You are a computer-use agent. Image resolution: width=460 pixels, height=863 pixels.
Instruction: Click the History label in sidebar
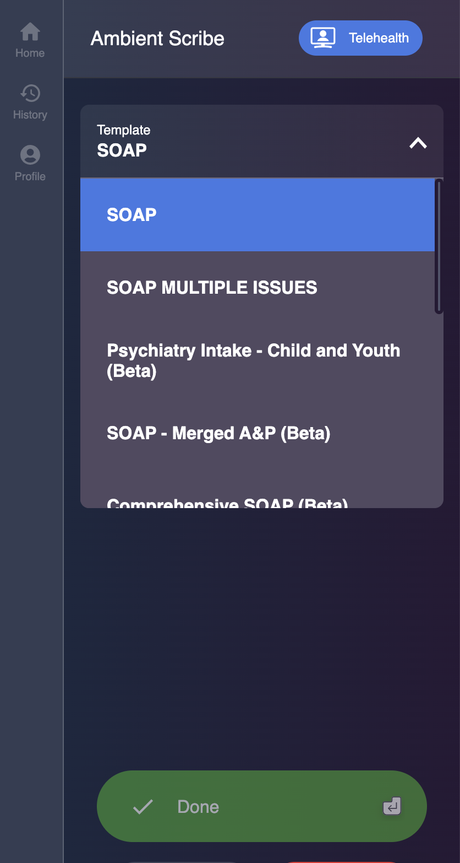tap(30, 115)
